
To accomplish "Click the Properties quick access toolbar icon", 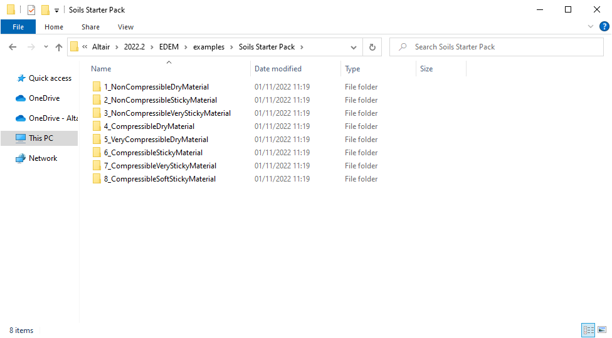I will pyautogui.click(x=31, y=10).
